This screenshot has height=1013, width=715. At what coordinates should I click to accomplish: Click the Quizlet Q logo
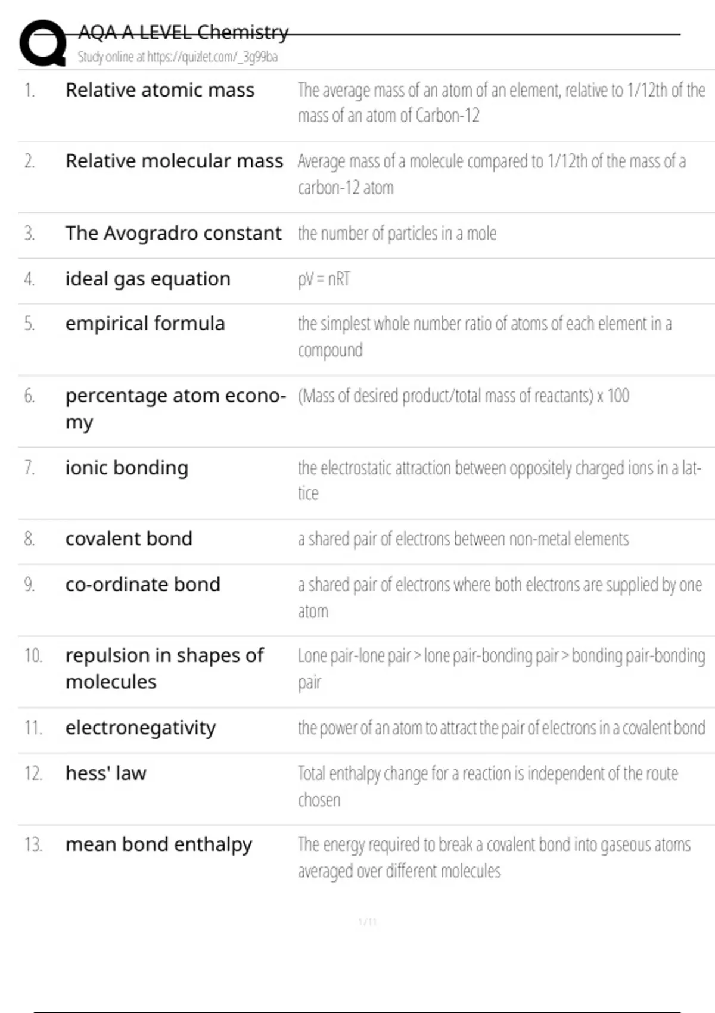(43, 43)
